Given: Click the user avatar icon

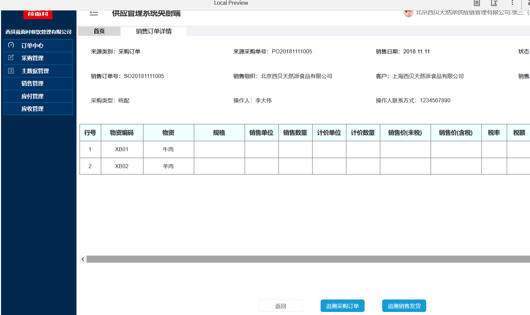Looking at the screenshot, I should 408,14.
